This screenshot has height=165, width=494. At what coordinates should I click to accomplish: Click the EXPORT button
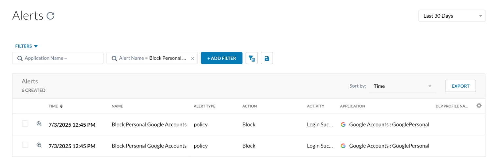tap(460, 86)
